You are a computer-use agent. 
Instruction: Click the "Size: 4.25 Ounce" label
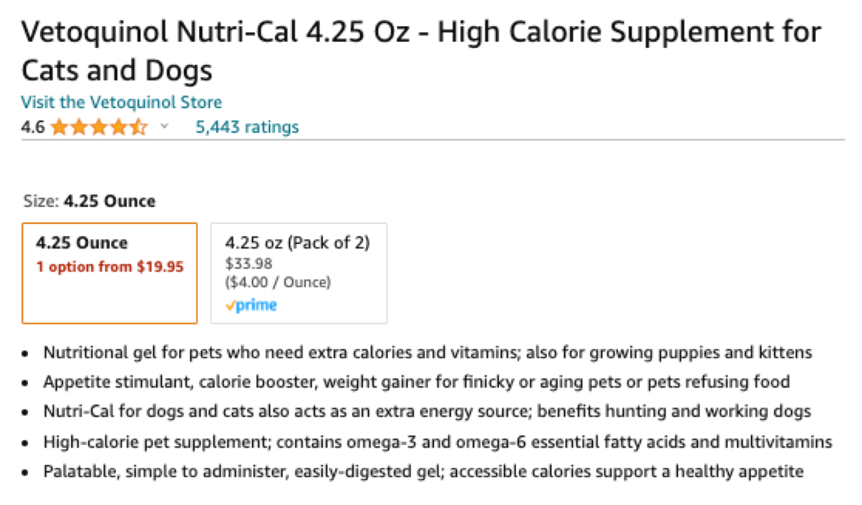coord(90,201)
